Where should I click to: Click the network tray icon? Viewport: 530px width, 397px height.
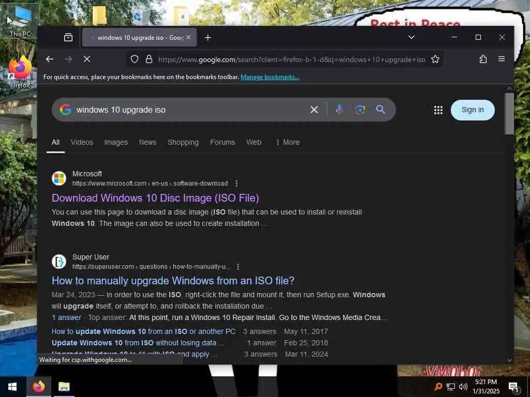point(451,387)
